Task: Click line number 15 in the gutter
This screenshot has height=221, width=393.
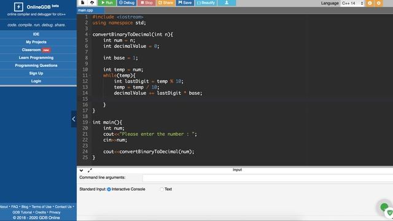Action: [85, 99]
